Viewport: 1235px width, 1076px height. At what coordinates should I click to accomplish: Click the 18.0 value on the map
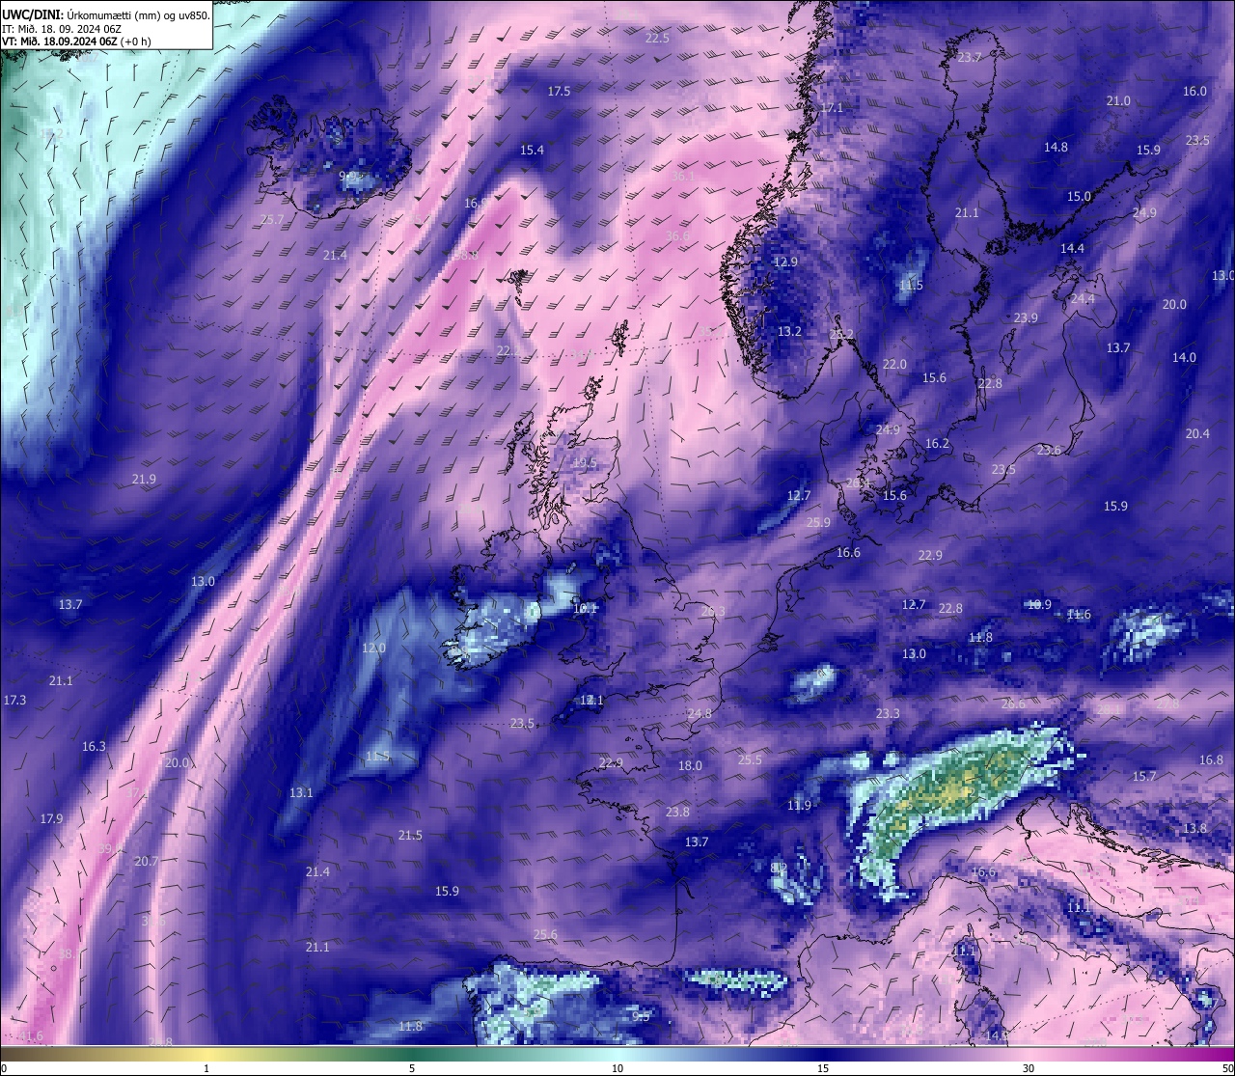[690, 766]
